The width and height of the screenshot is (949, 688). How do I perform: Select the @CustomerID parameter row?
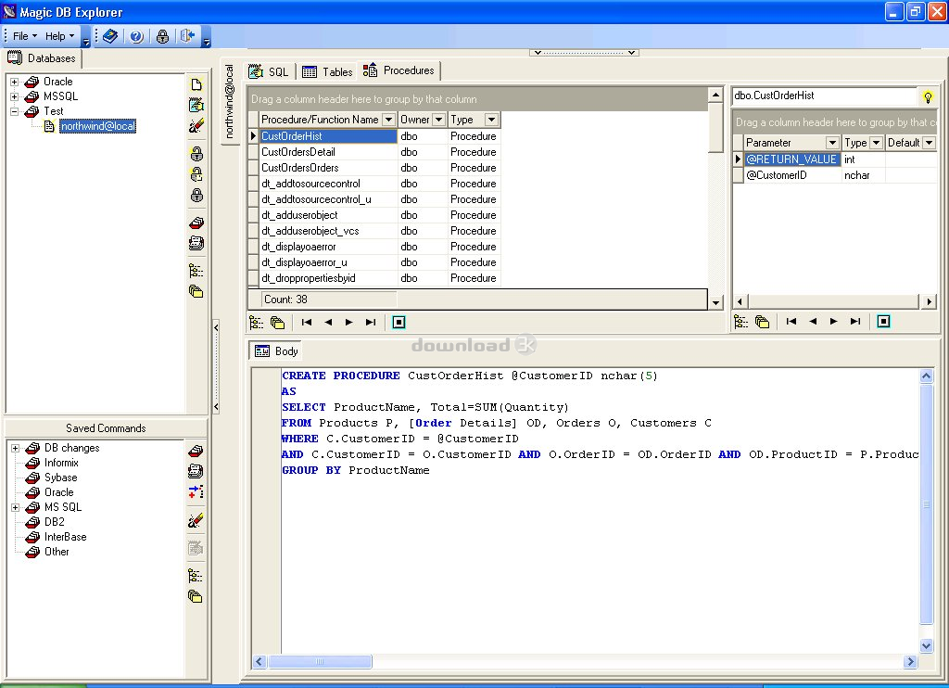[x=835, y=175]
